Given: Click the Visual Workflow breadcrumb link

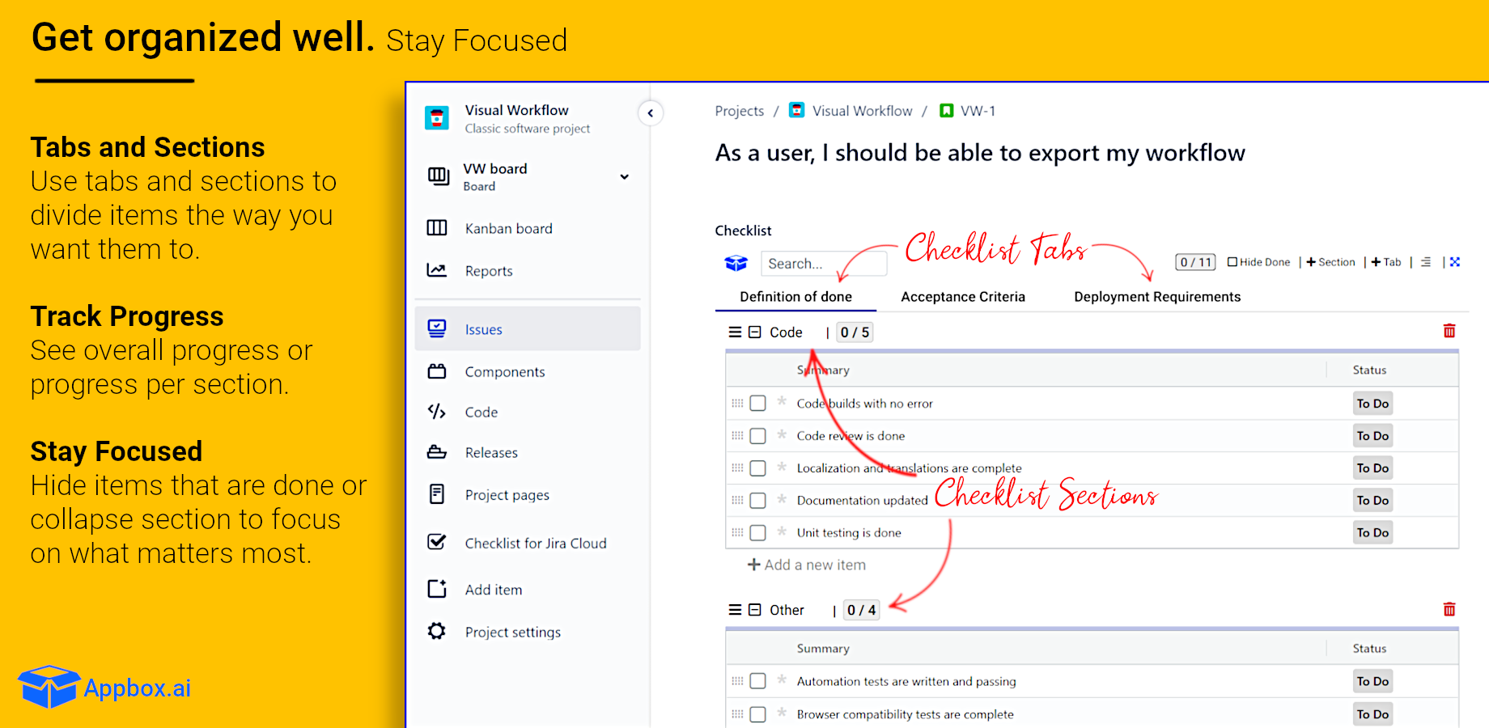Looking at the screenshot, I should (x=862, y=111).
